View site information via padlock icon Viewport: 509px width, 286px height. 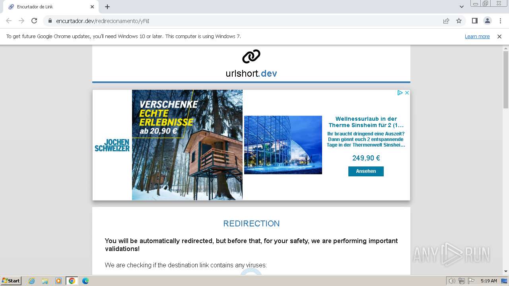click(50, 21)
